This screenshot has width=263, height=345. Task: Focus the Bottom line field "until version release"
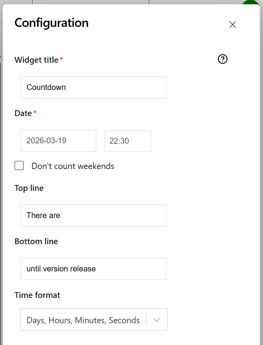tap(93, 269)
